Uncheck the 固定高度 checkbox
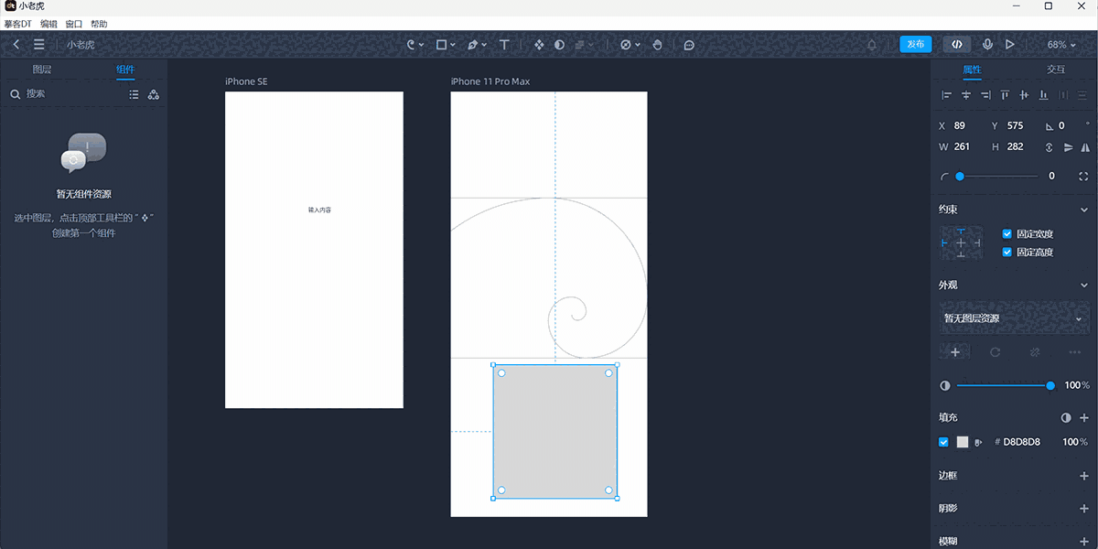Viewport: 1098px width, 549px height. [1007, 253]
